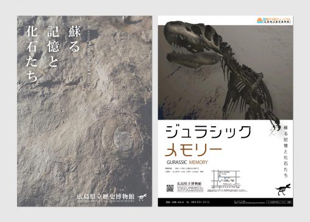Click the QR code on the right poster
310x222 pixels.
[170, 188]
